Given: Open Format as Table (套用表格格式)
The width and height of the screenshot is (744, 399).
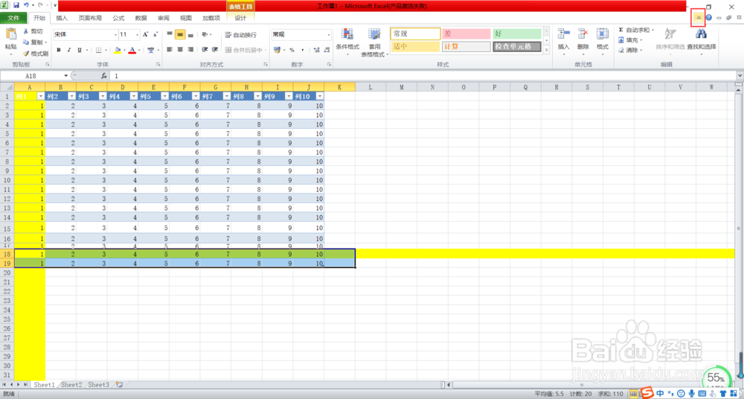Looking at the screenshot, I should pos(374,42).
